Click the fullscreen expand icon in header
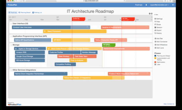182x110 pixels. coord(173,5)
